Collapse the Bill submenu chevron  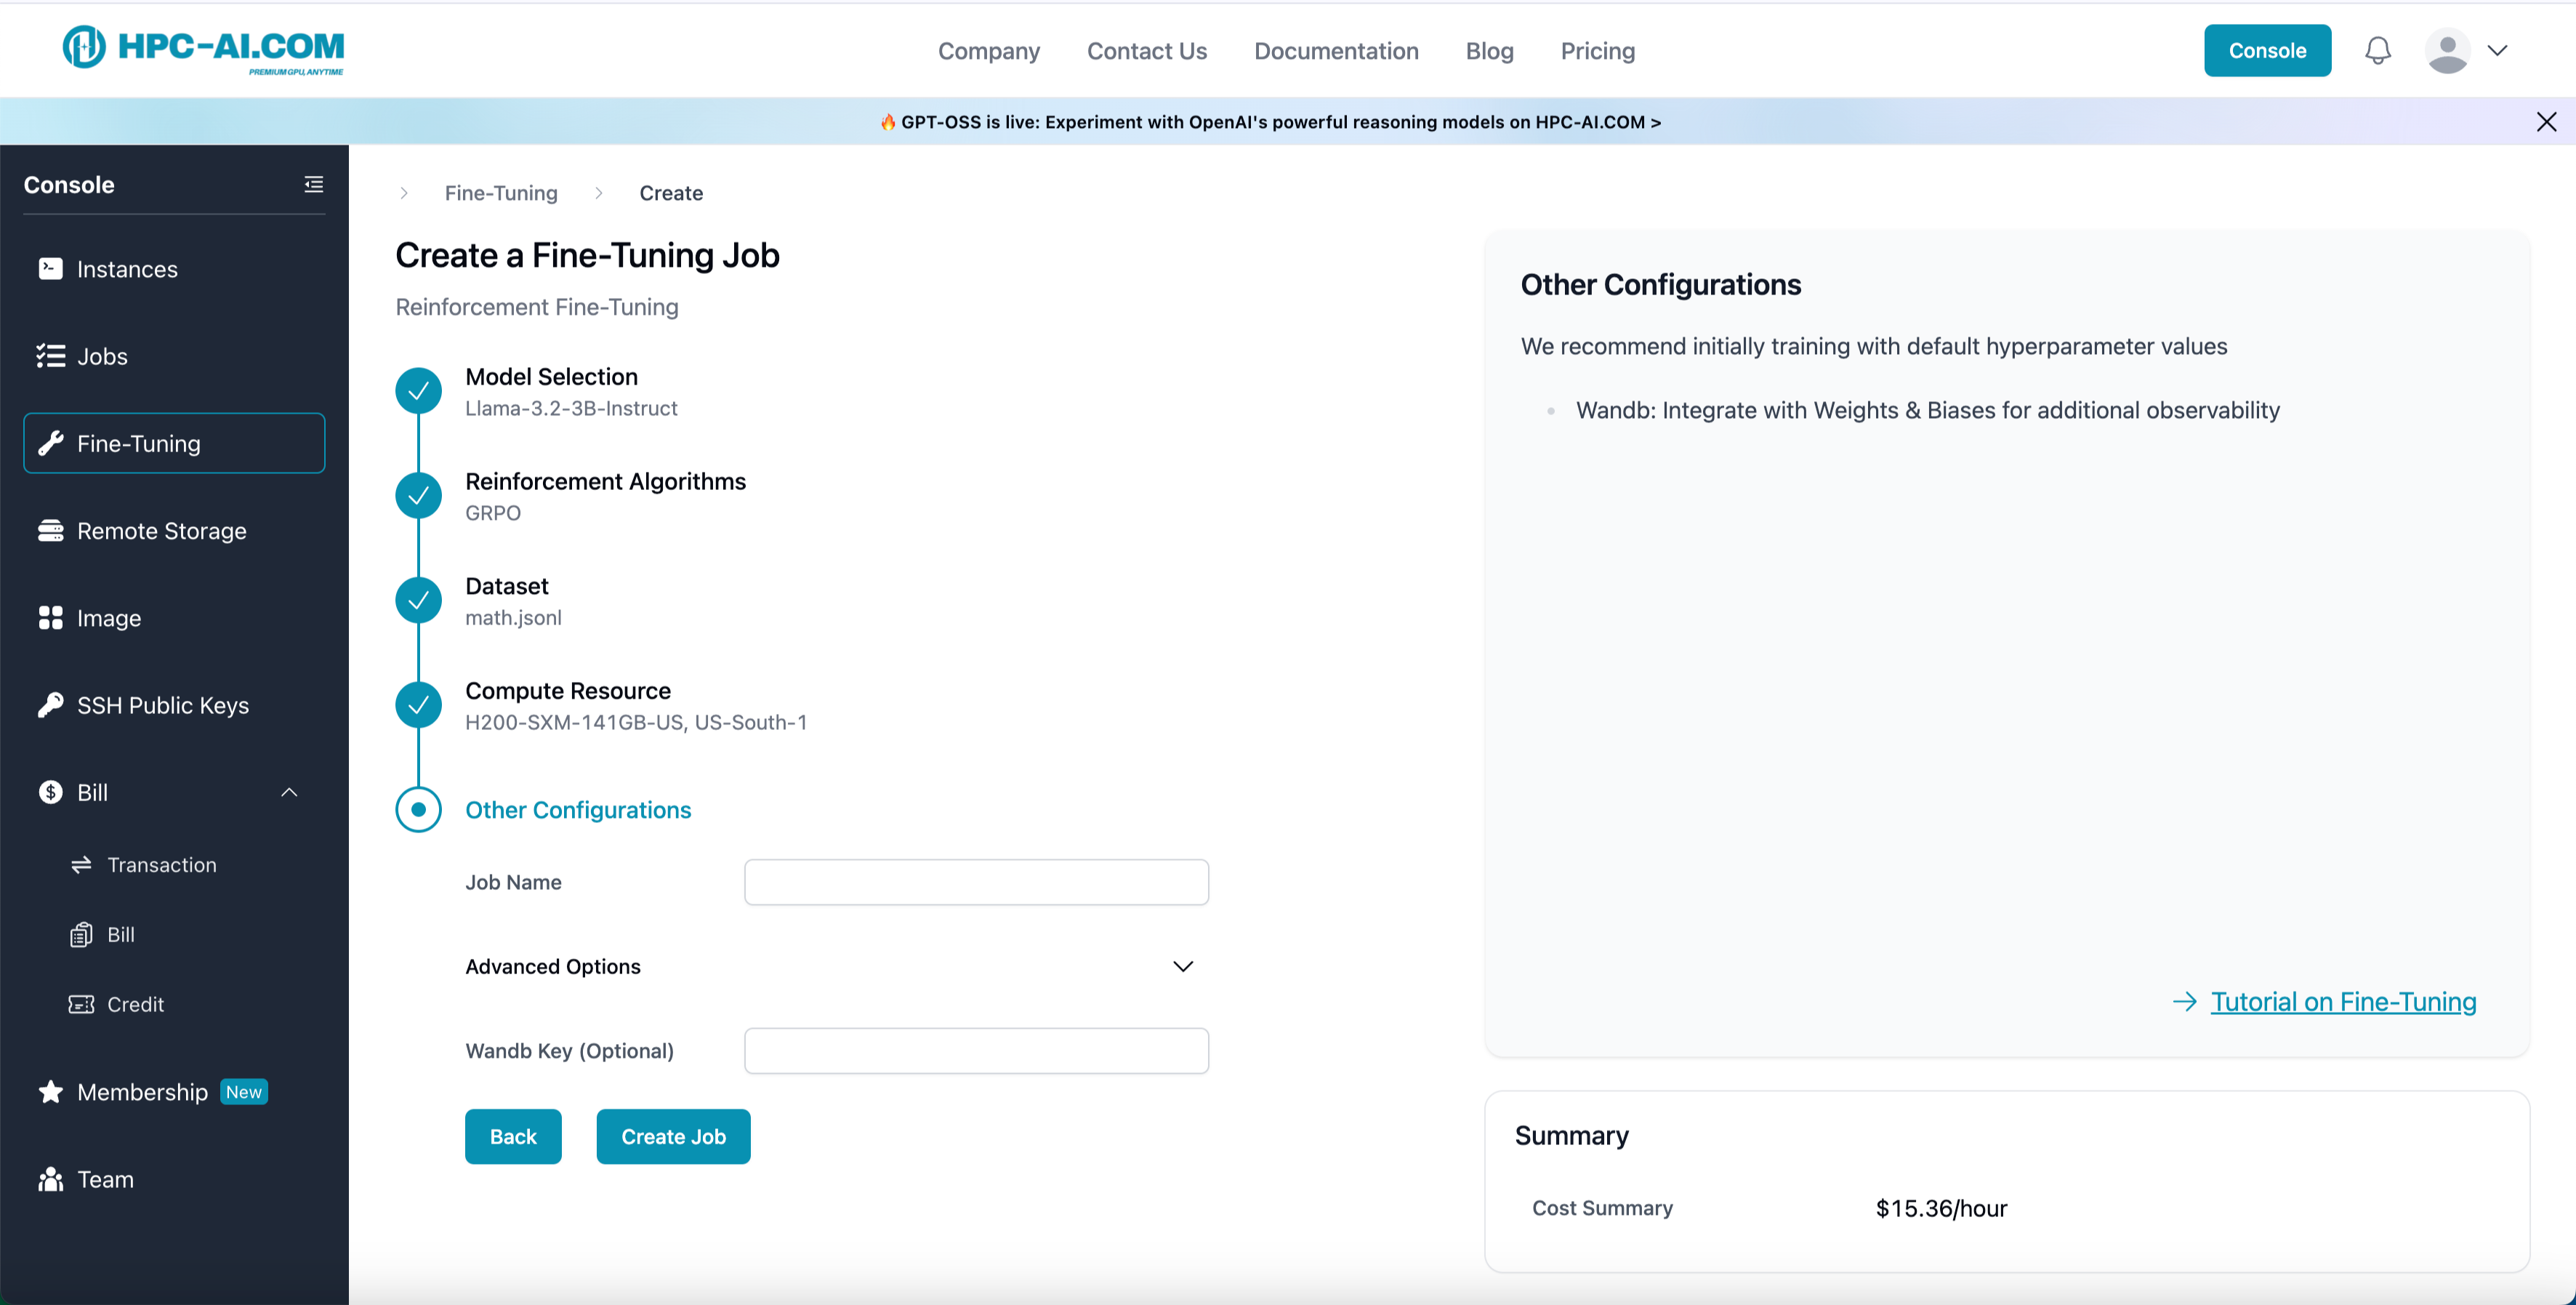click(289, 792)
